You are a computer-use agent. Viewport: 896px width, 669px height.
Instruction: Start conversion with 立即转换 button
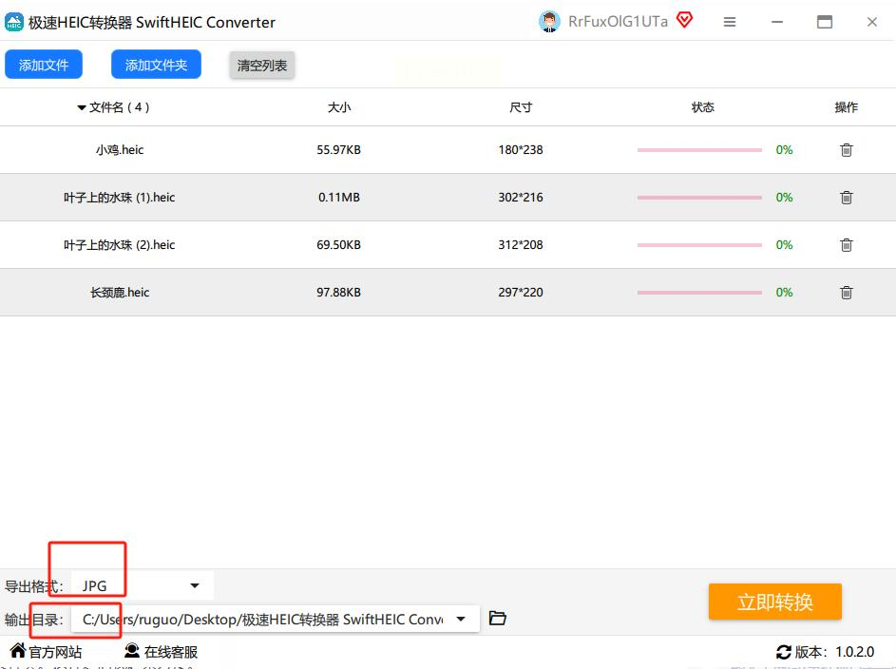[775, 602]
